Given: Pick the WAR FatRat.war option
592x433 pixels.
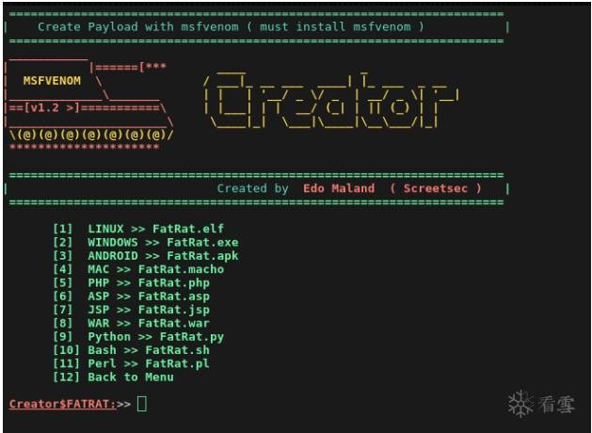Looking at the screenshot, I should pyautogui.click(x=131, y=324).
